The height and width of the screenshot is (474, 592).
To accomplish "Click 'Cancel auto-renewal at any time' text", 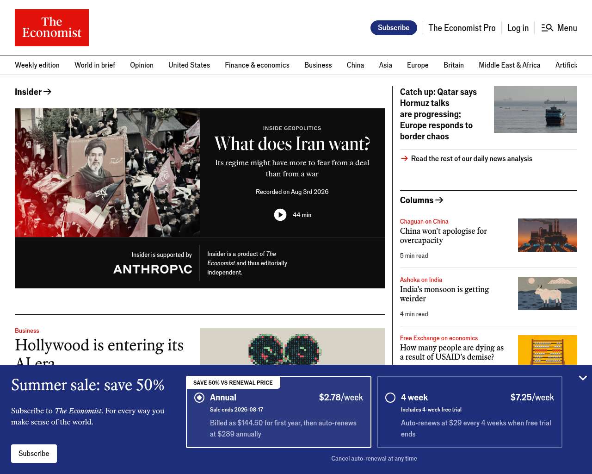I will [x=374, y=458].
